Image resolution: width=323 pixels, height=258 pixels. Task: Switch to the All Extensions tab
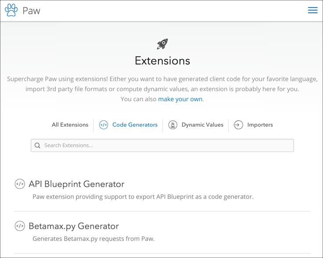pyautogui.click(x=70, y=125)
